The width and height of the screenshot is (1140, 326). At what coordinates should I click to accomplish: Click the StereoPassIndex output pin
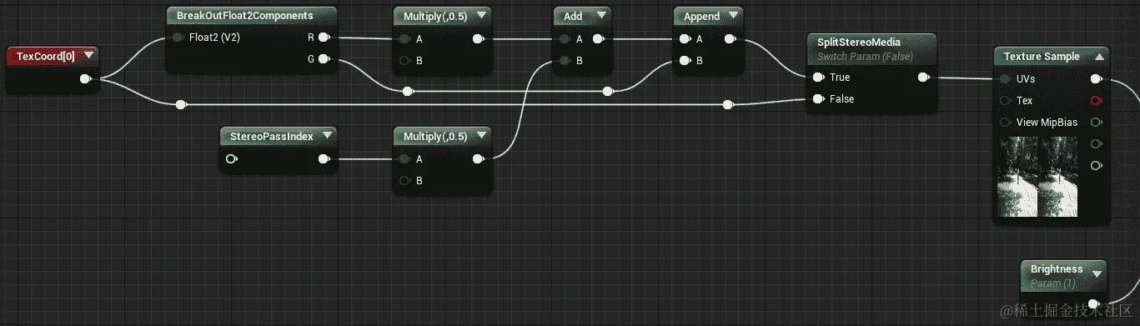[324, 159]
